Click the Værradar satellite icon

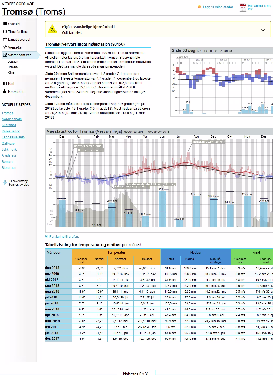point(5,47)
